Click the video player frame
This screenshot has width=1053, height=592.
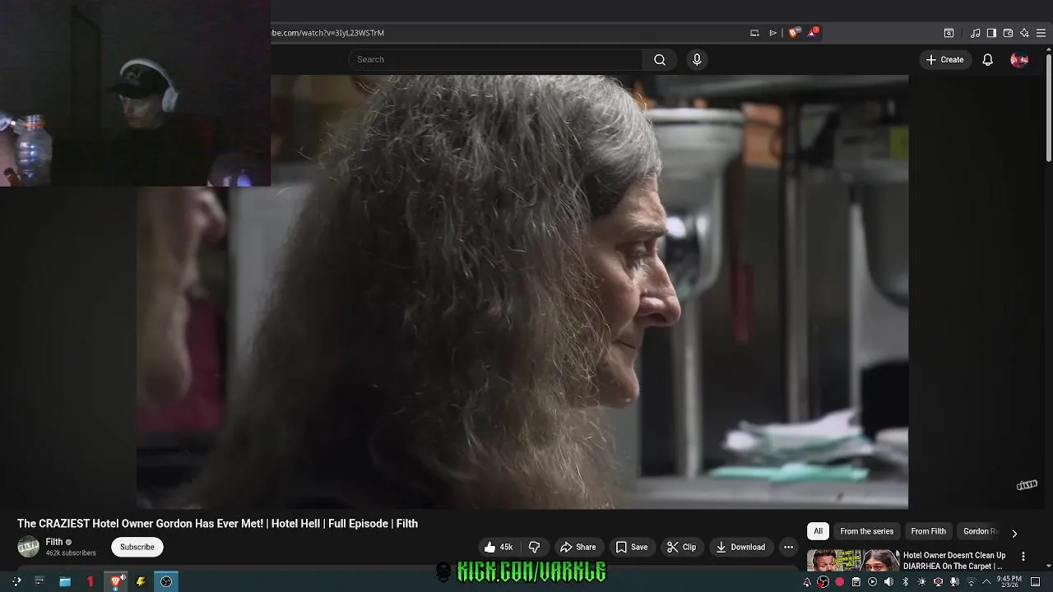tap(522, 292)
